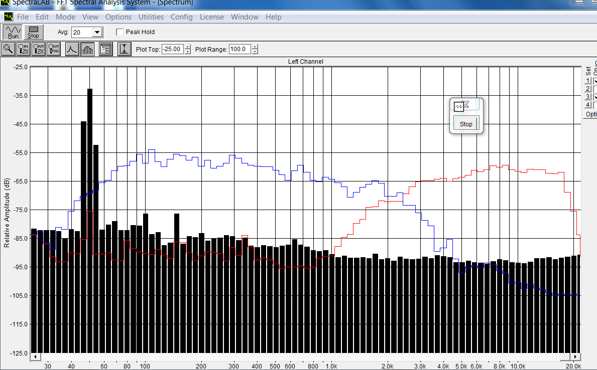597x370 pixels.
Task: Toggle overlay 1 On checkbox
Action: tap(595, 81)
